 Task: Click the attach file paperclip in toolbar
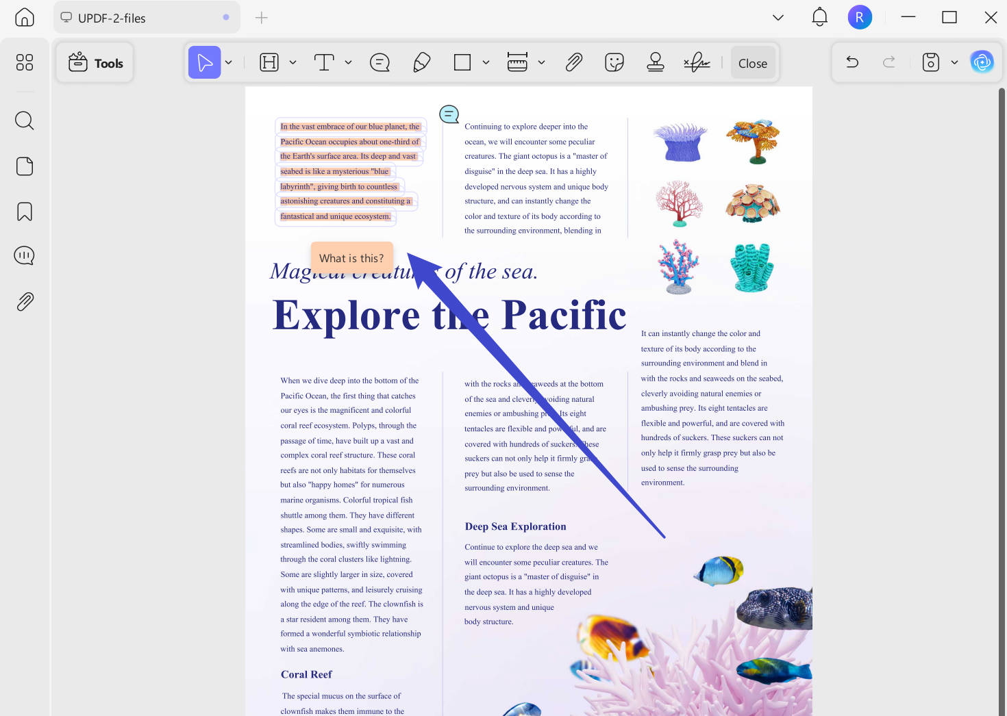(x=574, y=63)
